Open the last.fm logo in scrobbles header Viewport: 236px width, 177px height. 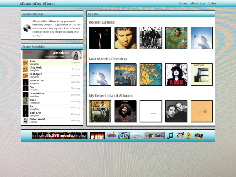pyautogui.click(x=28, y=52)
